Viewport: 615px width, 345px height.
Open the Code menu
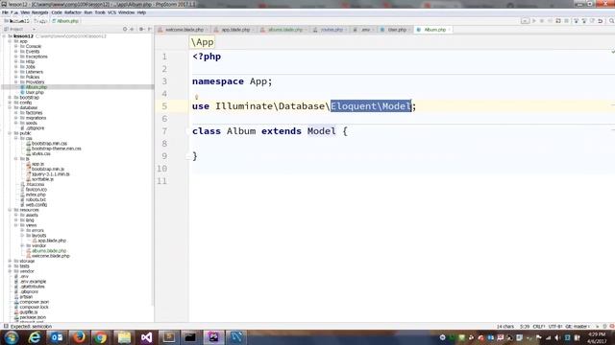[57, 12]
